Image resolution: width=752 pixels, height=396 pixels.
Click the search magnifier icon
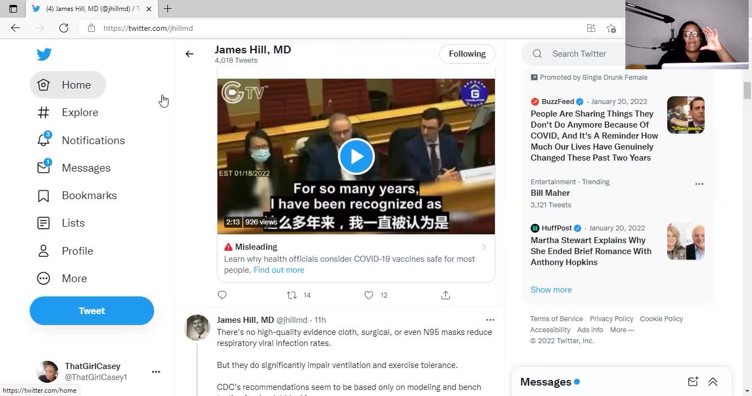pos(537,54)
